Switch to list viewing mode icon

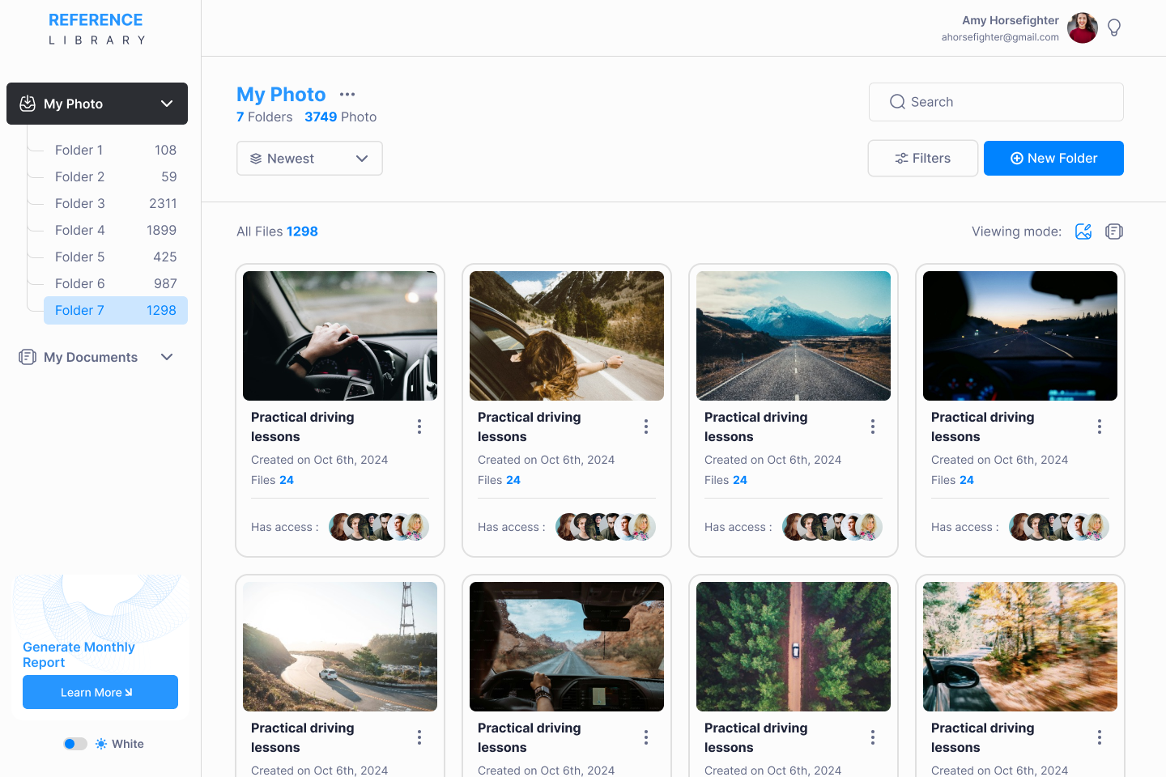pos(1114,231)
